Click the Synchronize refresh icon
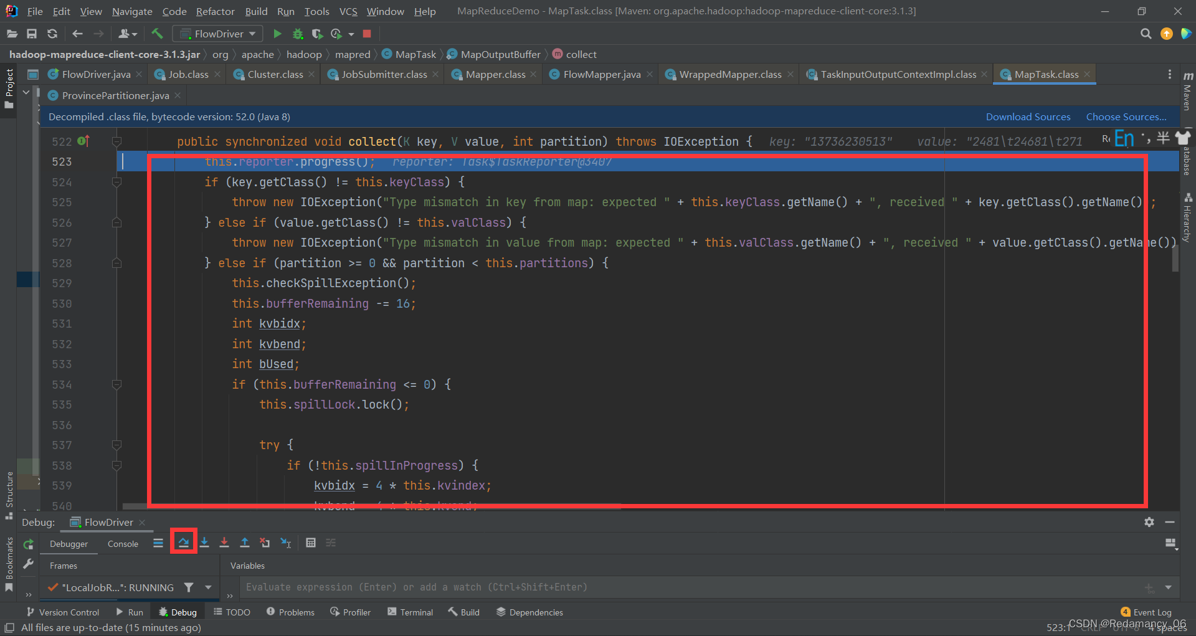 pos(52,34)
